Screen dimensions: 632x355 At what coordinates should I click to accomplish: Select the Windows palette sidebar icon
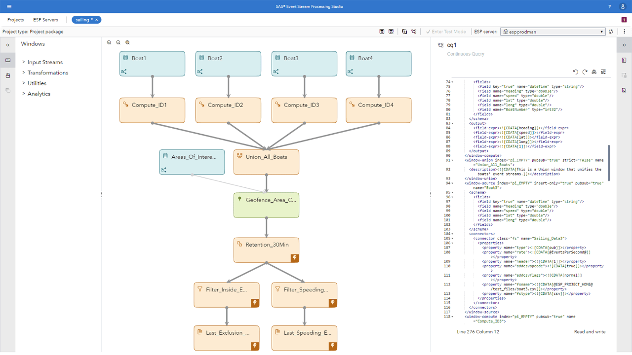pyautogui.click(x=8, y=60)
